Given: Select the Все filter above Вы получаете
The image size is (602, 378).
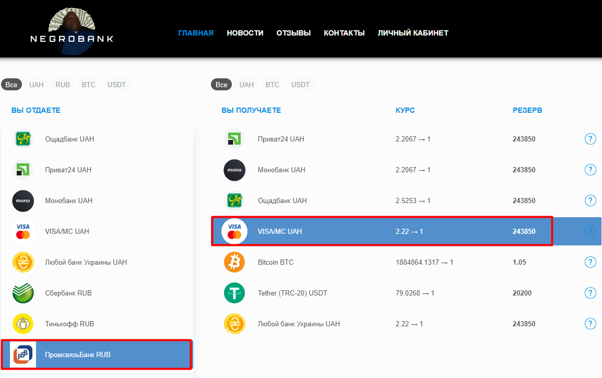Looking at the screenshot, I should tap(221, 85).
